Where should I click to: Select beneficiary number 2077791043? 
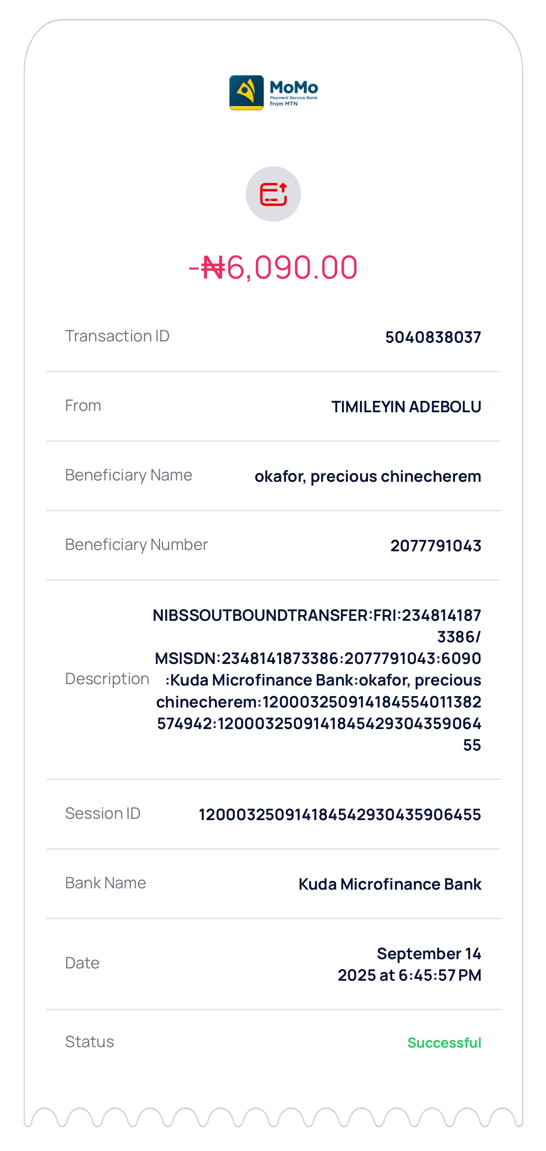click(435, 546)
